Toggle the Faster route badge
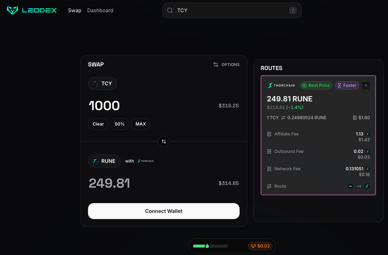 click(347, 85)
